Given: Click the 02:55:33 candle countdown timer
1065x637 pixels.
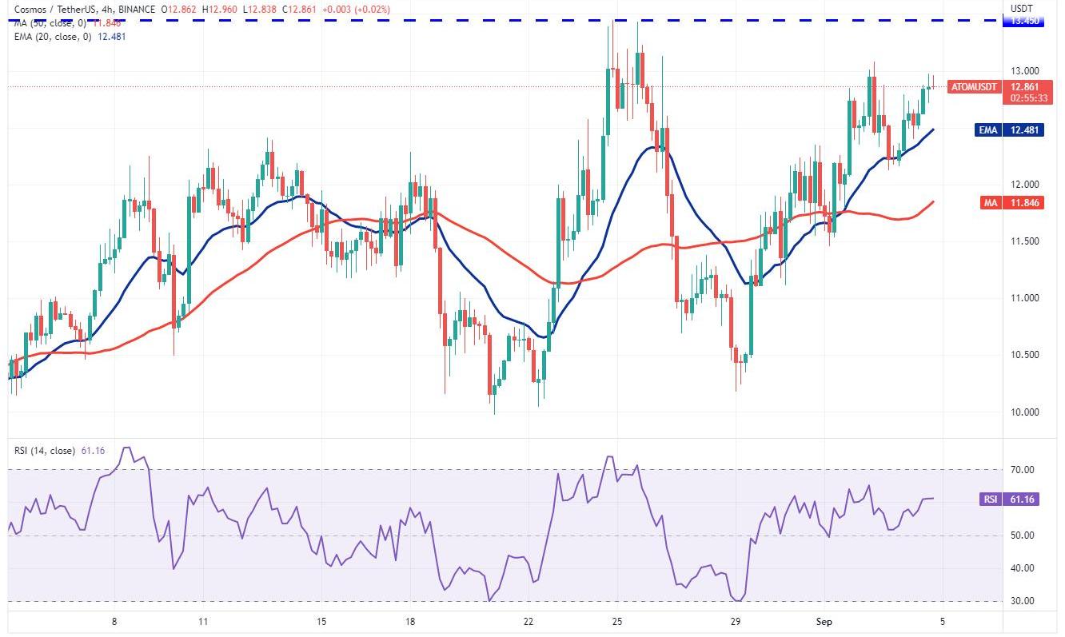Looking at the screenshot, I should [x=1026, y=97].
